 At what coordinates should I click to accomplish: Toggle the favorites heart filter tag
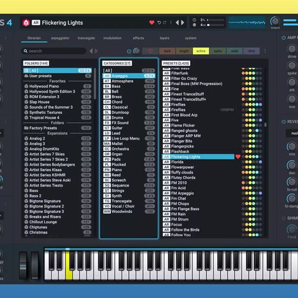tap(150, 51)
